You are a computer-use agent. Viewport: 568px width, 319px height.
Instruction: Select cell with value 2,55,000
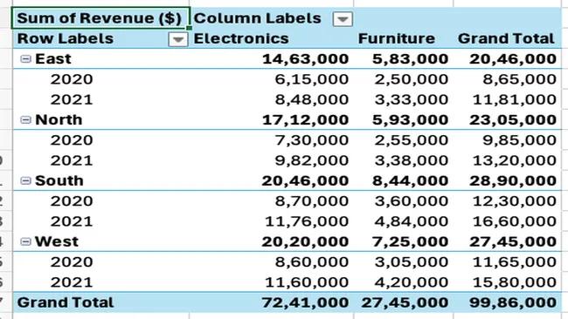pos(412,139)
